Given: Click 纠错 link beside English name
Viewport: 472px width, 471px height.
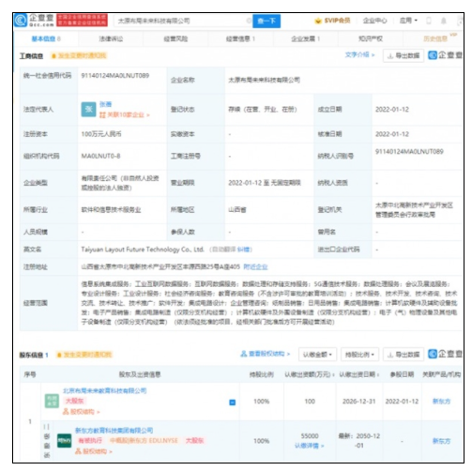Looking at the screenshot, I should (x=243, y=250).
